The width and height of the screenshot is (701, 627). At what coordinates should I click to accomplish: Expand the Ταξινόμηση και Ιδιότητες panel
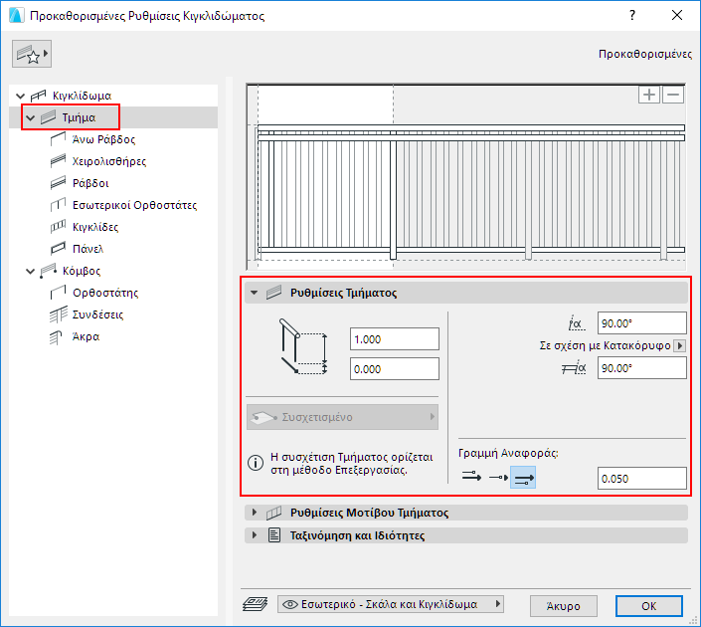tap(255, 534)
